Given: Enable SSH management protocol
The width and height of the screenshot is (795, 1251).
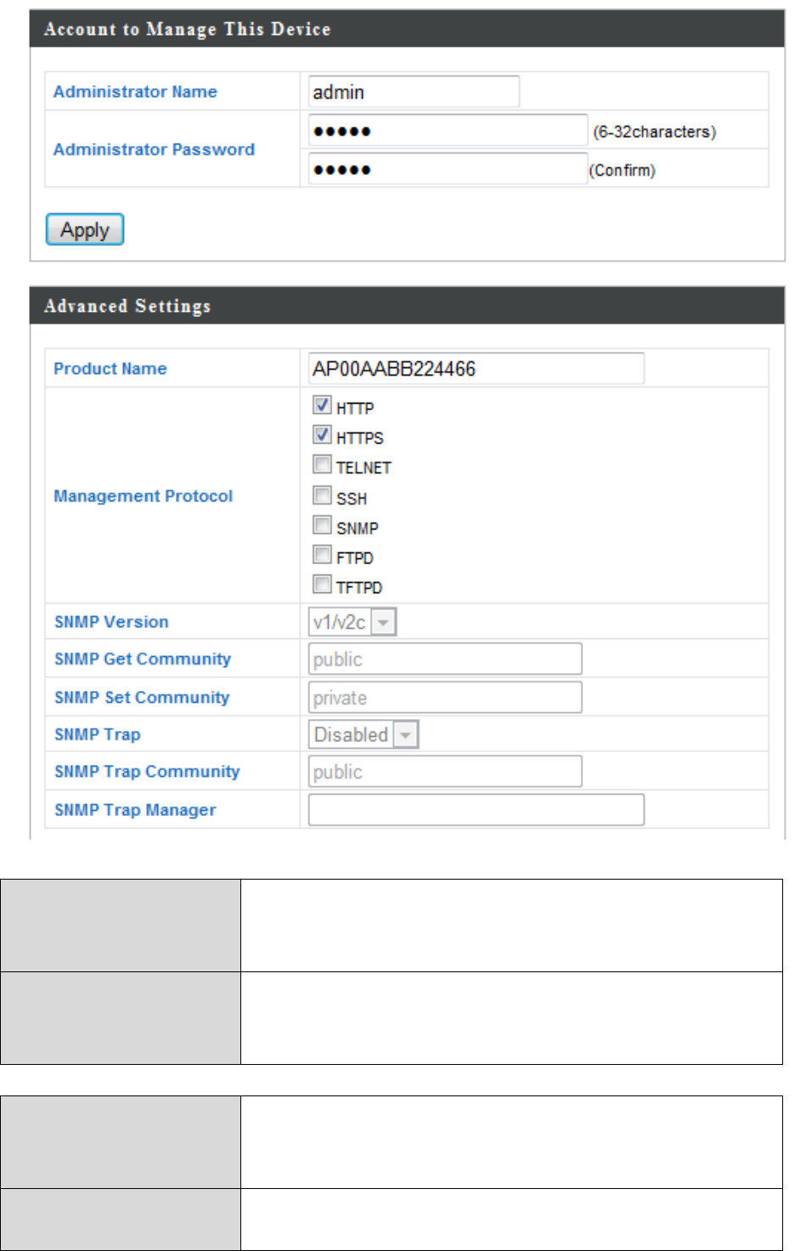Looking at the screenshot, I should coord(322,495).
